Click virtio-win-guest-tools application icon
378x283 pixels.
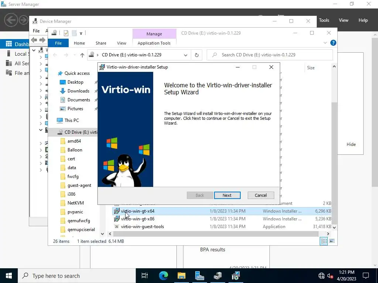click(x=117, y=227)
